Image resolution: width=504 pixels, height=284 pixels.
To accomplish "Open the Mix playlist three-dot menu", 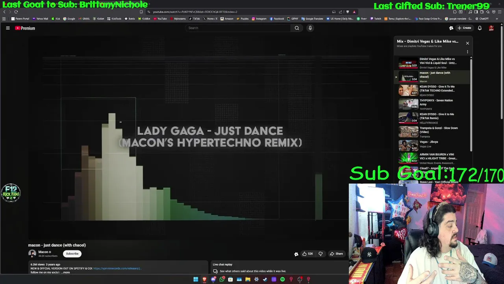I will 467,52.
